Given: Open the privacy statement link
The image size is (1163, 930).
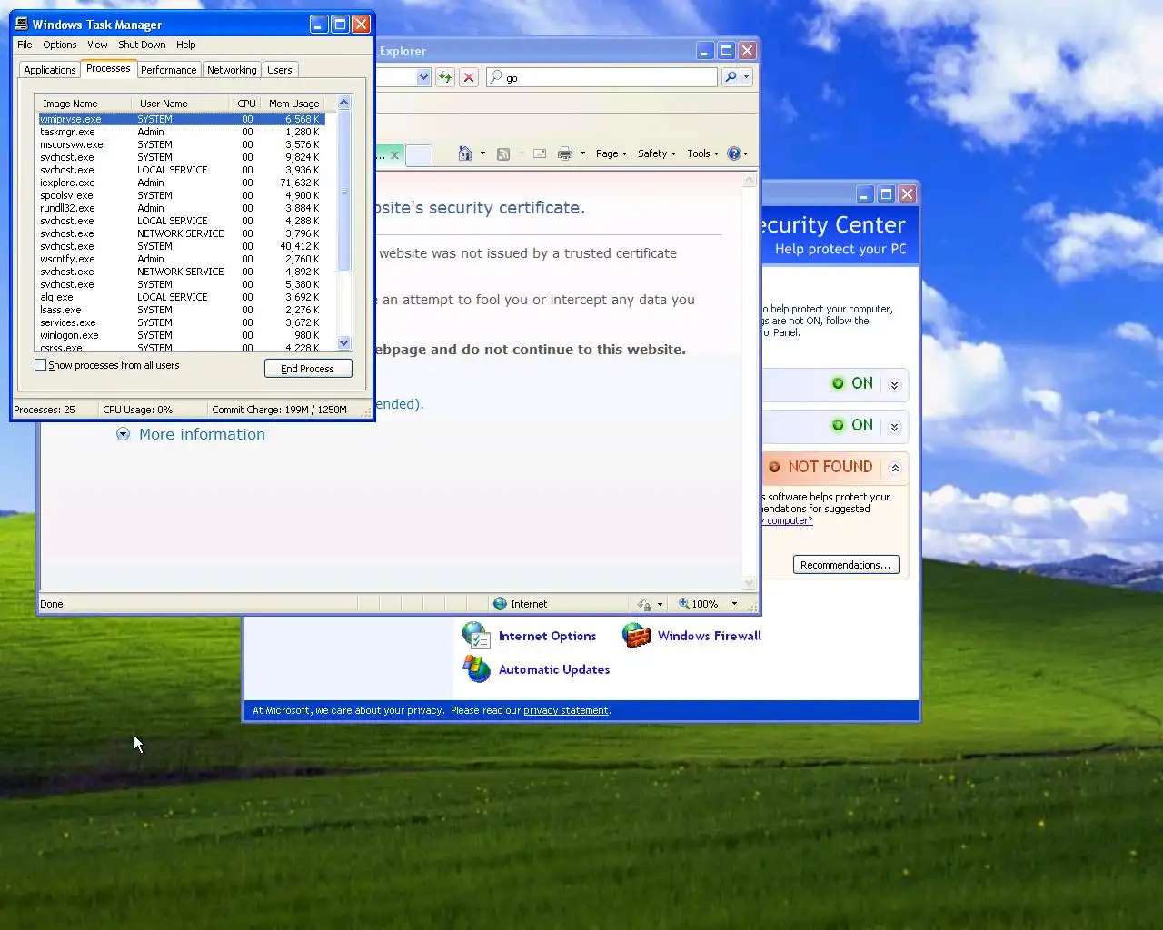Looking at the screenshot, I should (566, 710).
